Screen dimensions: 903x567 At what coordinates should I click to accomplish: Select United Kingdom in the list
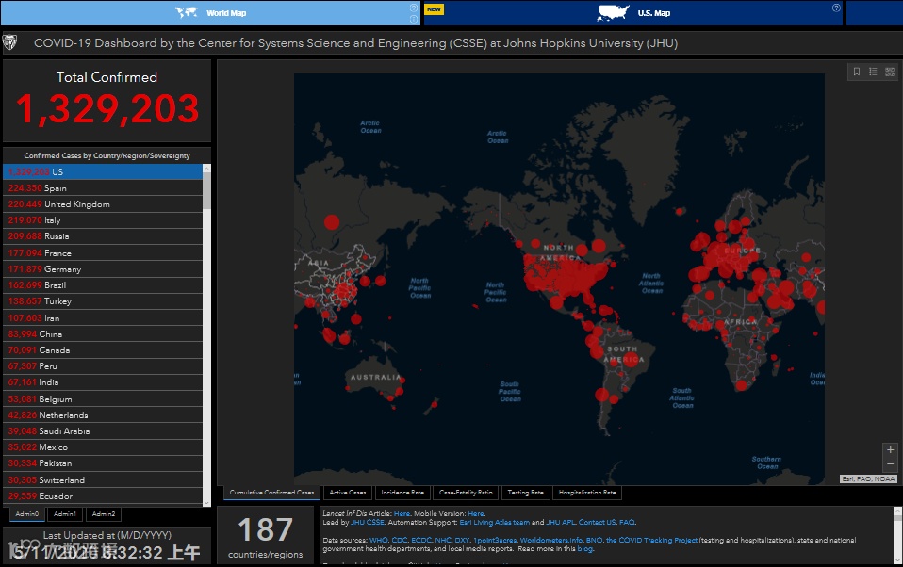(x=103, y=204)
